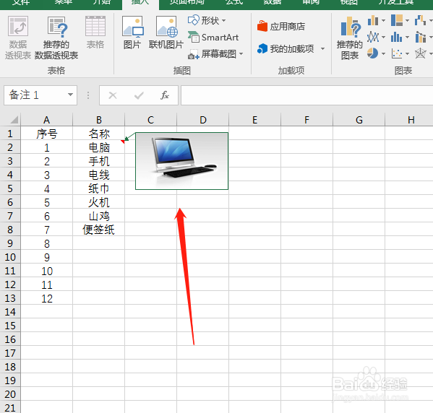Viewport: 433px width, 413px height.
Task: Insert radar chart icon
Action: tap(420, 53)
